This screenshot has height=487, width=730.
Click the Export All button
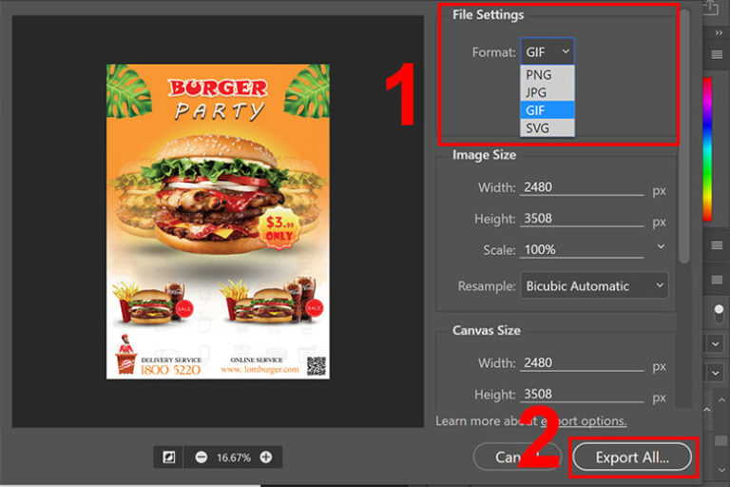click(632, 458)
